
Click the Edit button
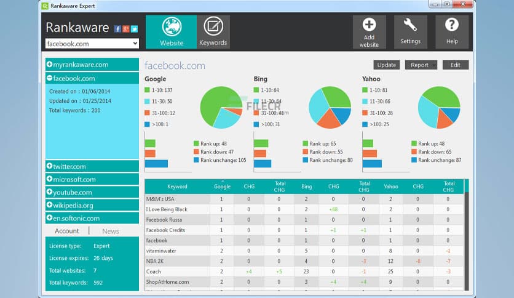[x=456, y=65]
